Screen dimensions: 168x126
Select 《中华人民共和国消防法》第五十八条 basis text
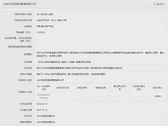64,62
